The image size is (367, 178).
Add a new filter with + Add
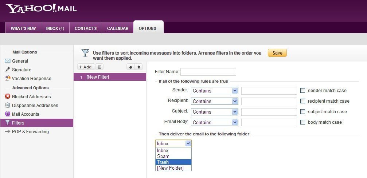coord(86,67)
